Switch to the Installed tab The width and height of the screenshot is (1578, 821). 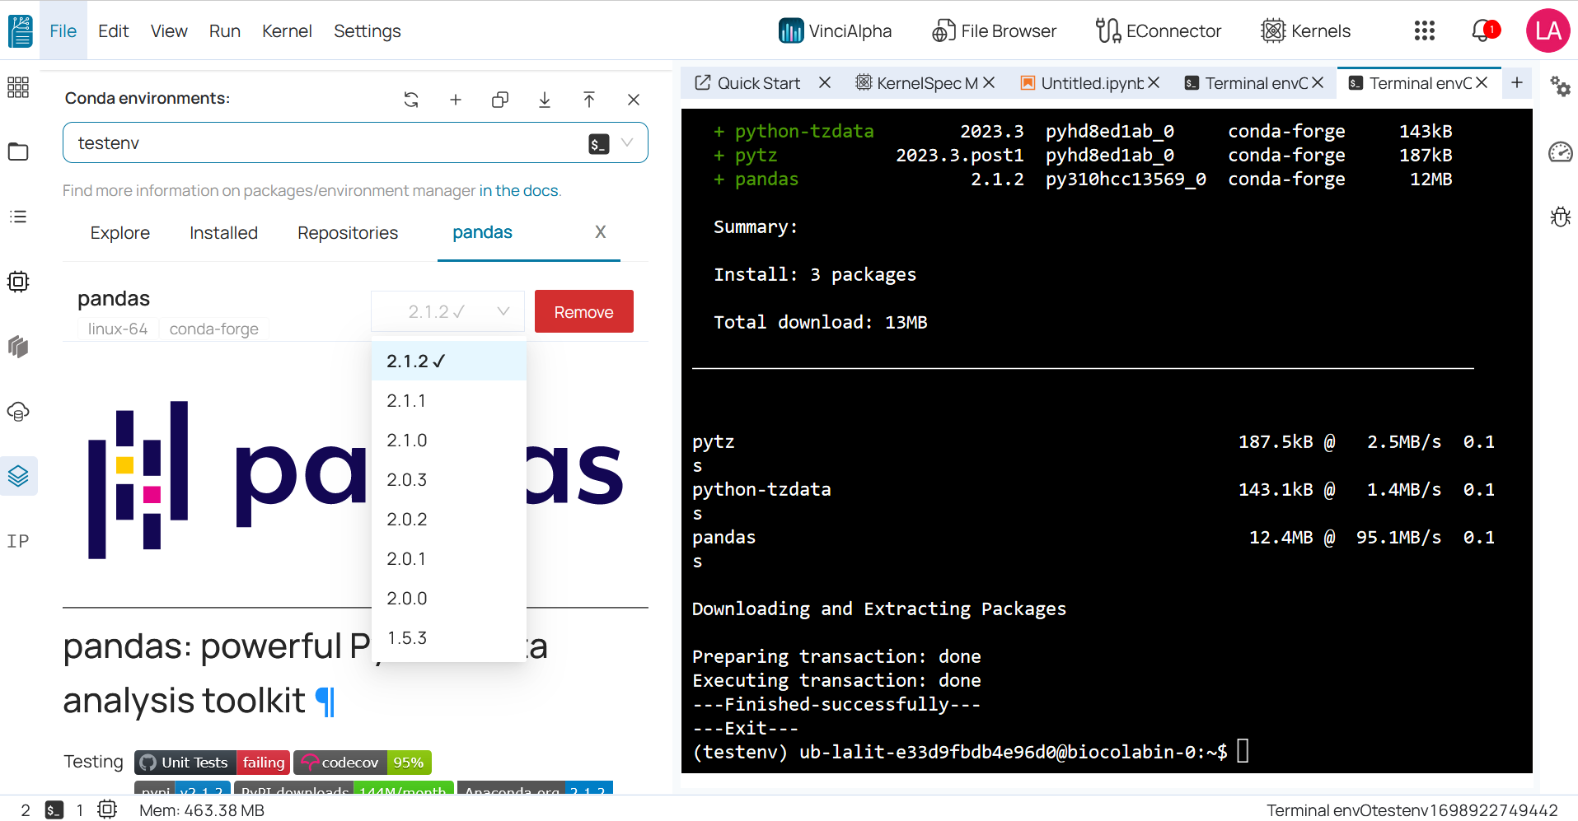(x=224, y=233)
